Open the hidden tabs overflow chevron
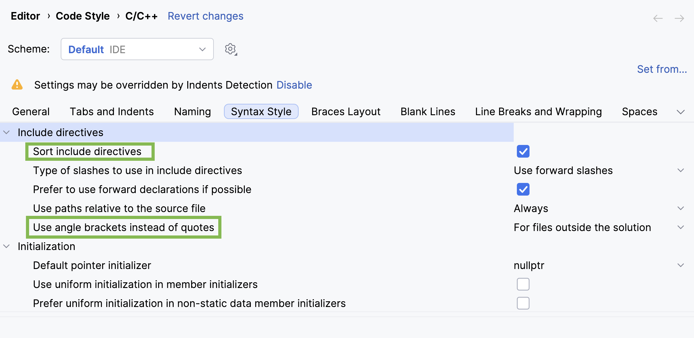The width and height of the screenshot is (694, 338). point(681,111)
